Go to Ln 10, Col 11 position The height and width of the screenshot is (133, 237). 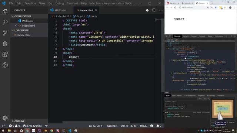point(96,126)
